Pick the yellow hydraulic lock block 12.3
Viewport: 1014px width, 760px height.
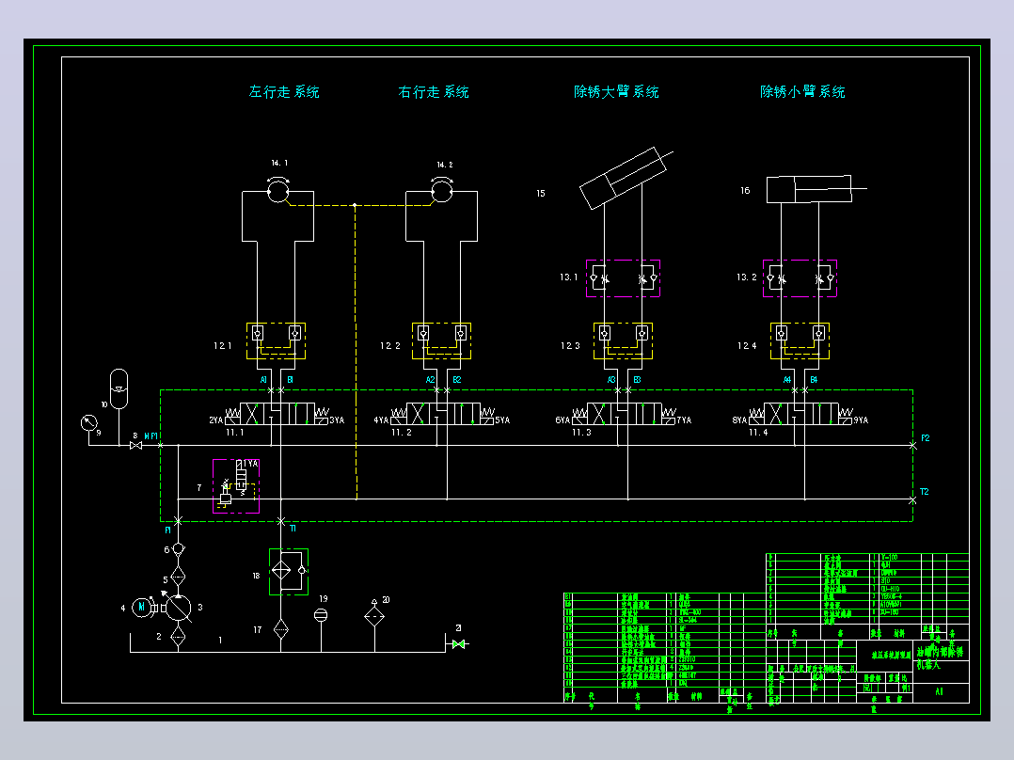[623, 340]
